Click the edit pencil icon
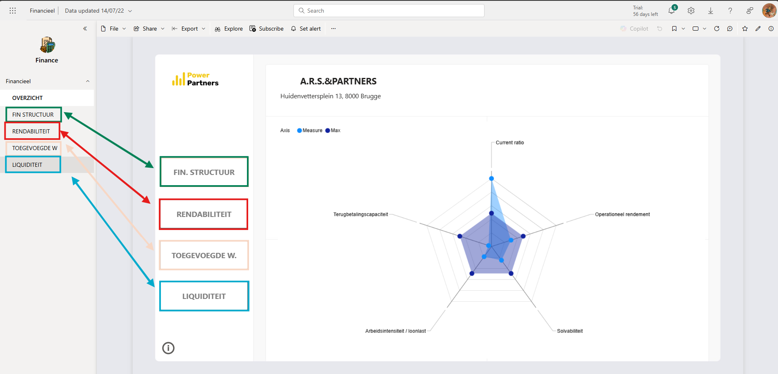The height and width of the screenshot is (374, 778). coord(758,29)
